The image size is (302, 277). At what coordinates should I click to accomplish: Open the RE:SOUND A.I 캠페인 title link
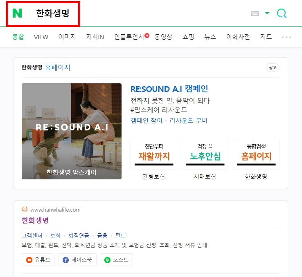(169, 89)
